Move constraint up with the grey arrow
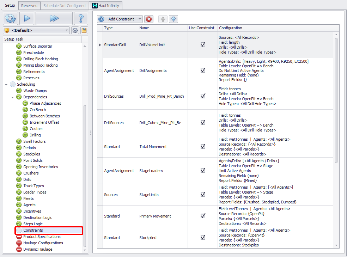Viewport: 347px width, 257px height. point(163,19)
